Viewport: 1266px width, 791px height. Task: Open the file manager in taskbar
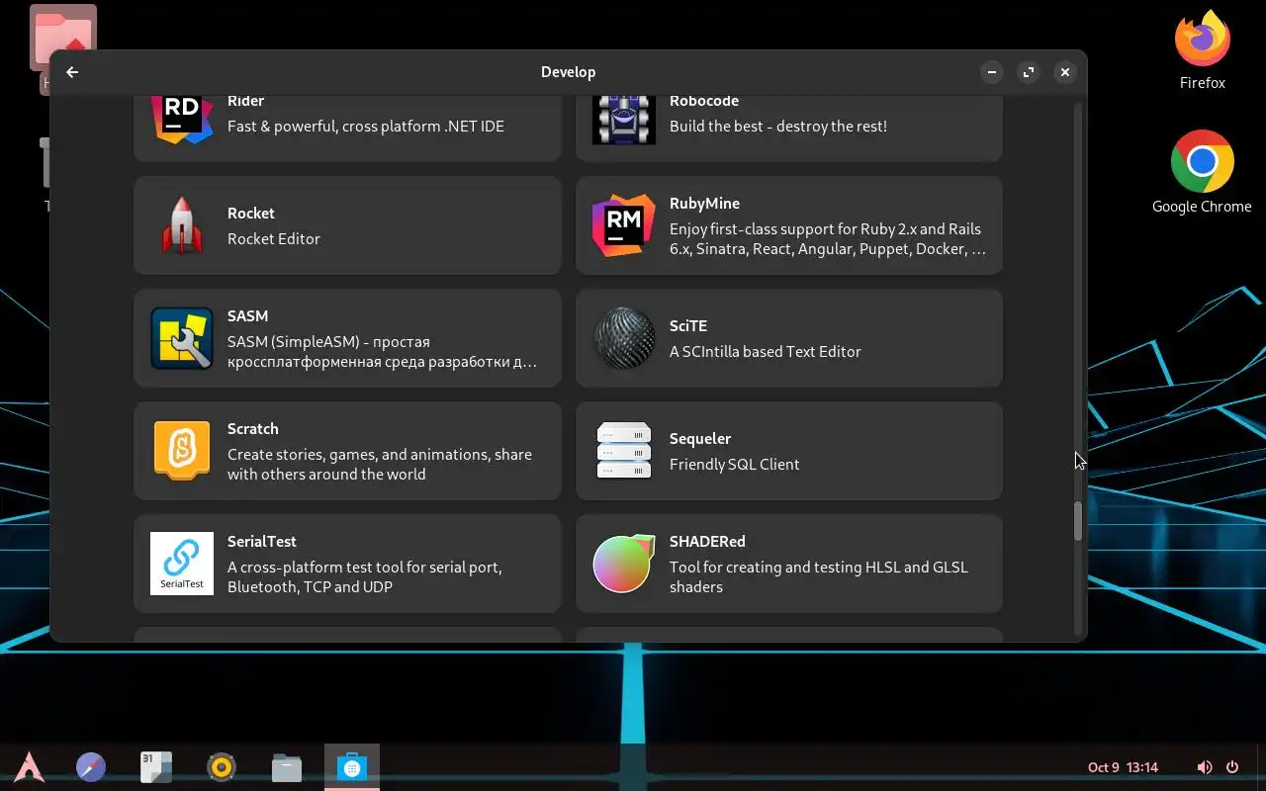click(287, 767)
